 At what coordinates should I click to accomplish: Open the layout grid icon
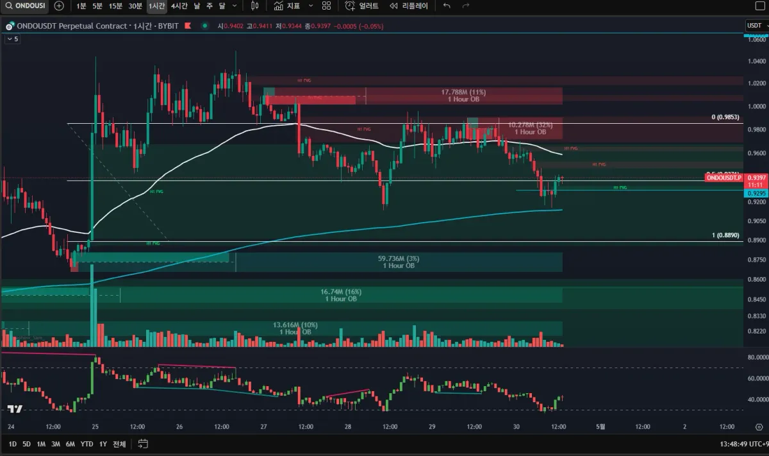click(327, 6)
